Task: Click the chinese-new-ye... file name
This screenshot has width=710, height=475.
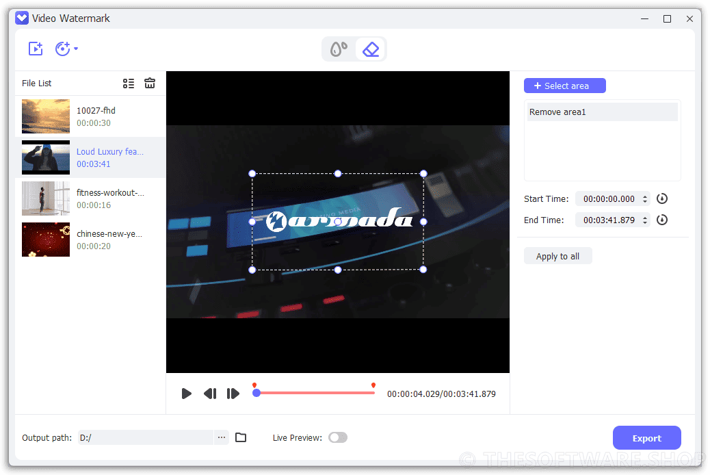Action: click(x=109, y=234)
